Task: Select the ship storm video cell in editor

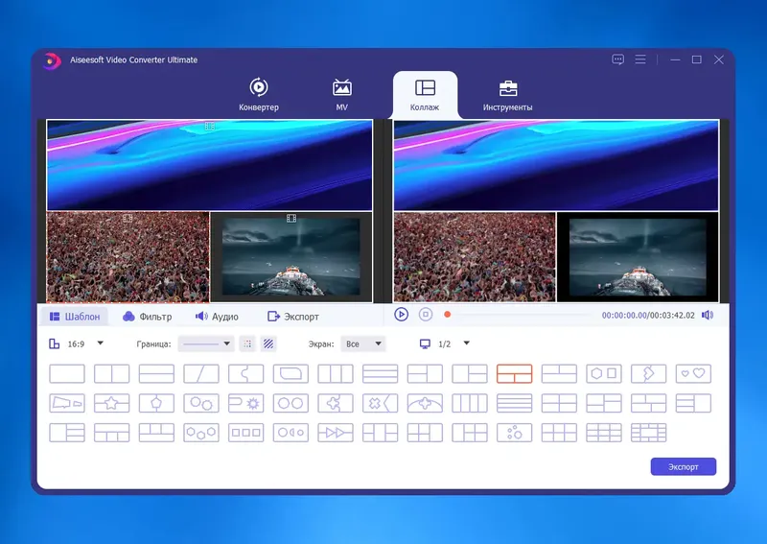Action: [291, 257]
